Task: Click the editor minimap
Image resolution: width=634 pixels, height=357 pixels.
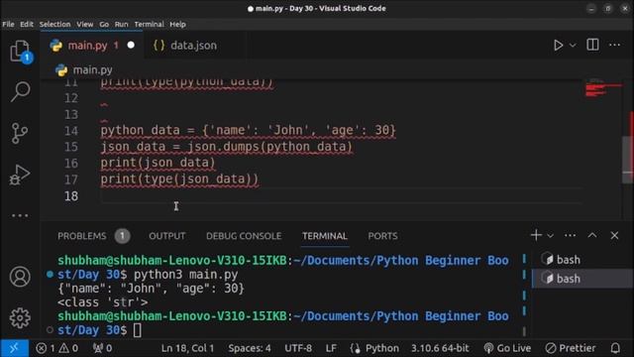Action: click(x=602, y=88)
